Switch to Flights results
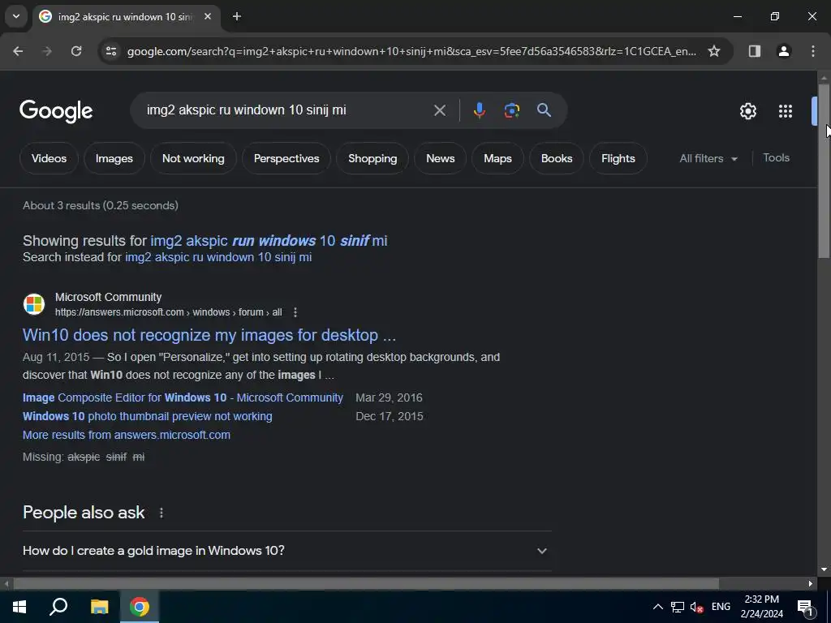Image resolution: width=831 pixels, height=623 pixels. (x=618, y=158)
